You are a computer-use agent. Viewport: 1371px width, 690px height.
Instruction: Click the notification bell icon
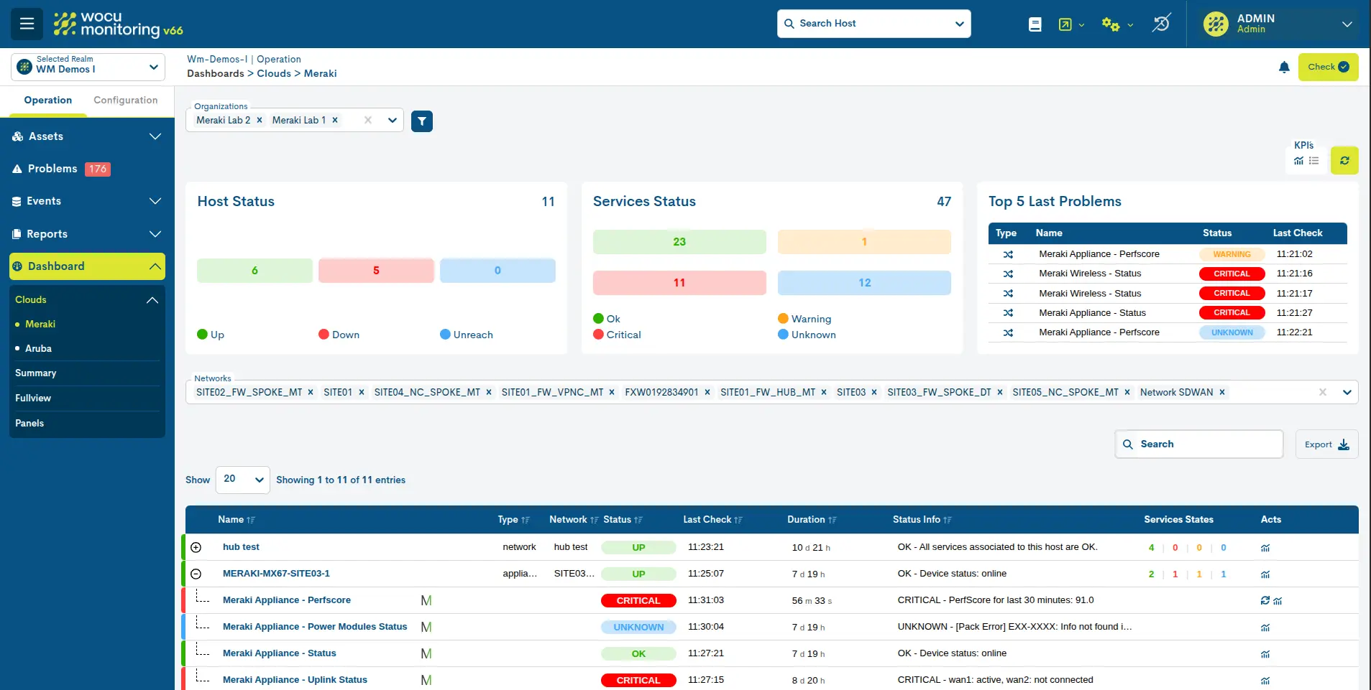[1284, 67]
